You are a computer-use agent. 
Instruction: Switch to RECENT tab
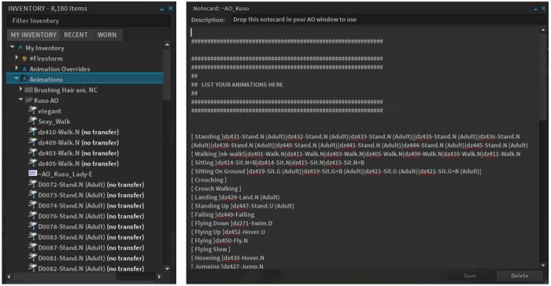[76, 35]
